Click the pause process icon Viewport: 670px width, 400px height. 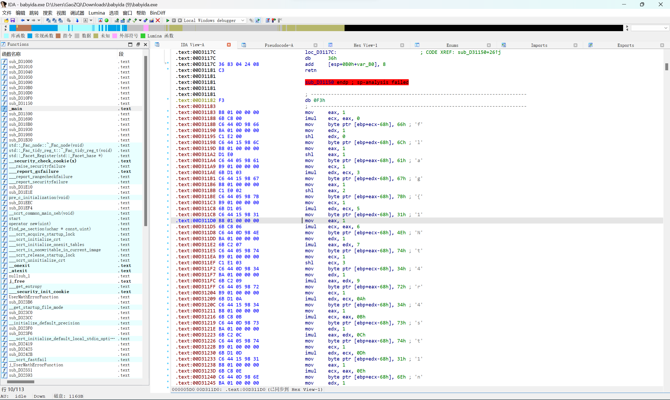pyautogui.click(x=174, y=20)
